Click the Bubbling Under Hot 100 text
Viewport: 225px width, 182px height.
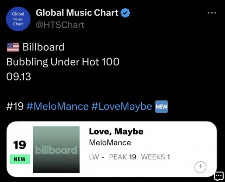tap(63, 62)
